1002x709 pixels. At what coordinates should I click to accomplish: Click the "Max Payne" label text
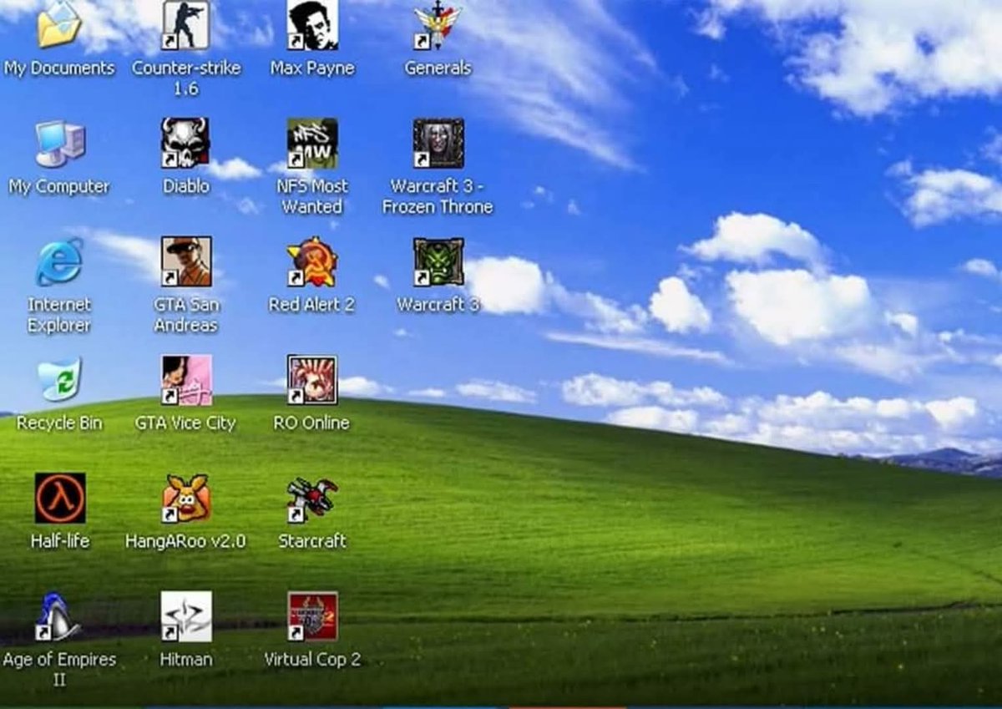point(312,68)
